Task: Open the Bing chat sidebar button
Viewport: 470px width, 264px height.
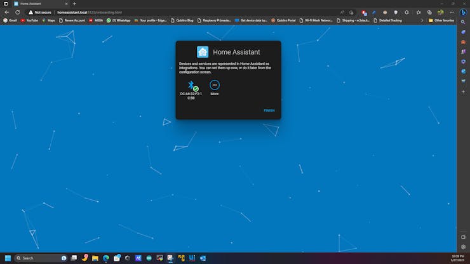Action: click(463, 12)
